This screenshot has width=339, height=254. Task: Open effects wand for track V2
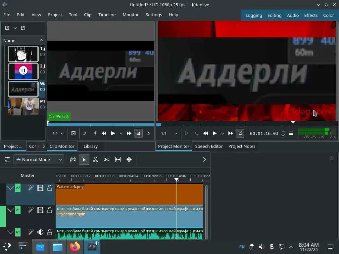[31, 188]
